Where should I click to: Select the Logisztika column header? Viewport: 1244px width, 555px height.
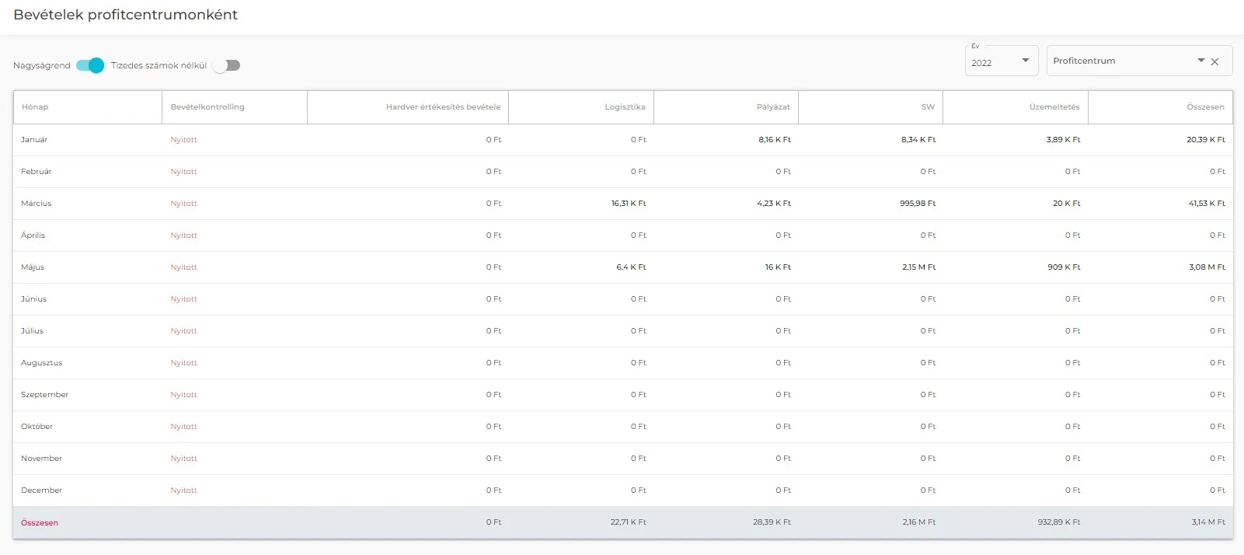tap(625, 107)
